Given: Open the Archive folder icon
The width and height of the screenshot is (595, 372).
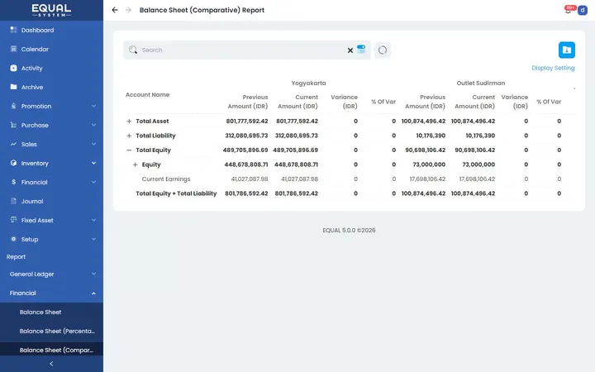Looking at the screenshot, I should tap(14, 87).
